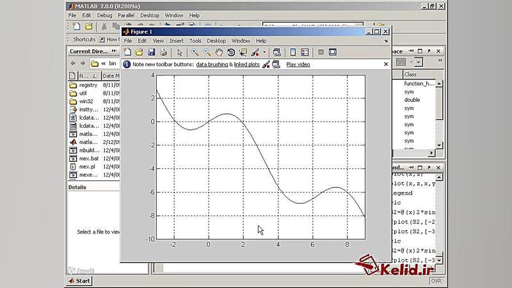Open Workspace plot selector dropdown arrow

tap(419, 62)
